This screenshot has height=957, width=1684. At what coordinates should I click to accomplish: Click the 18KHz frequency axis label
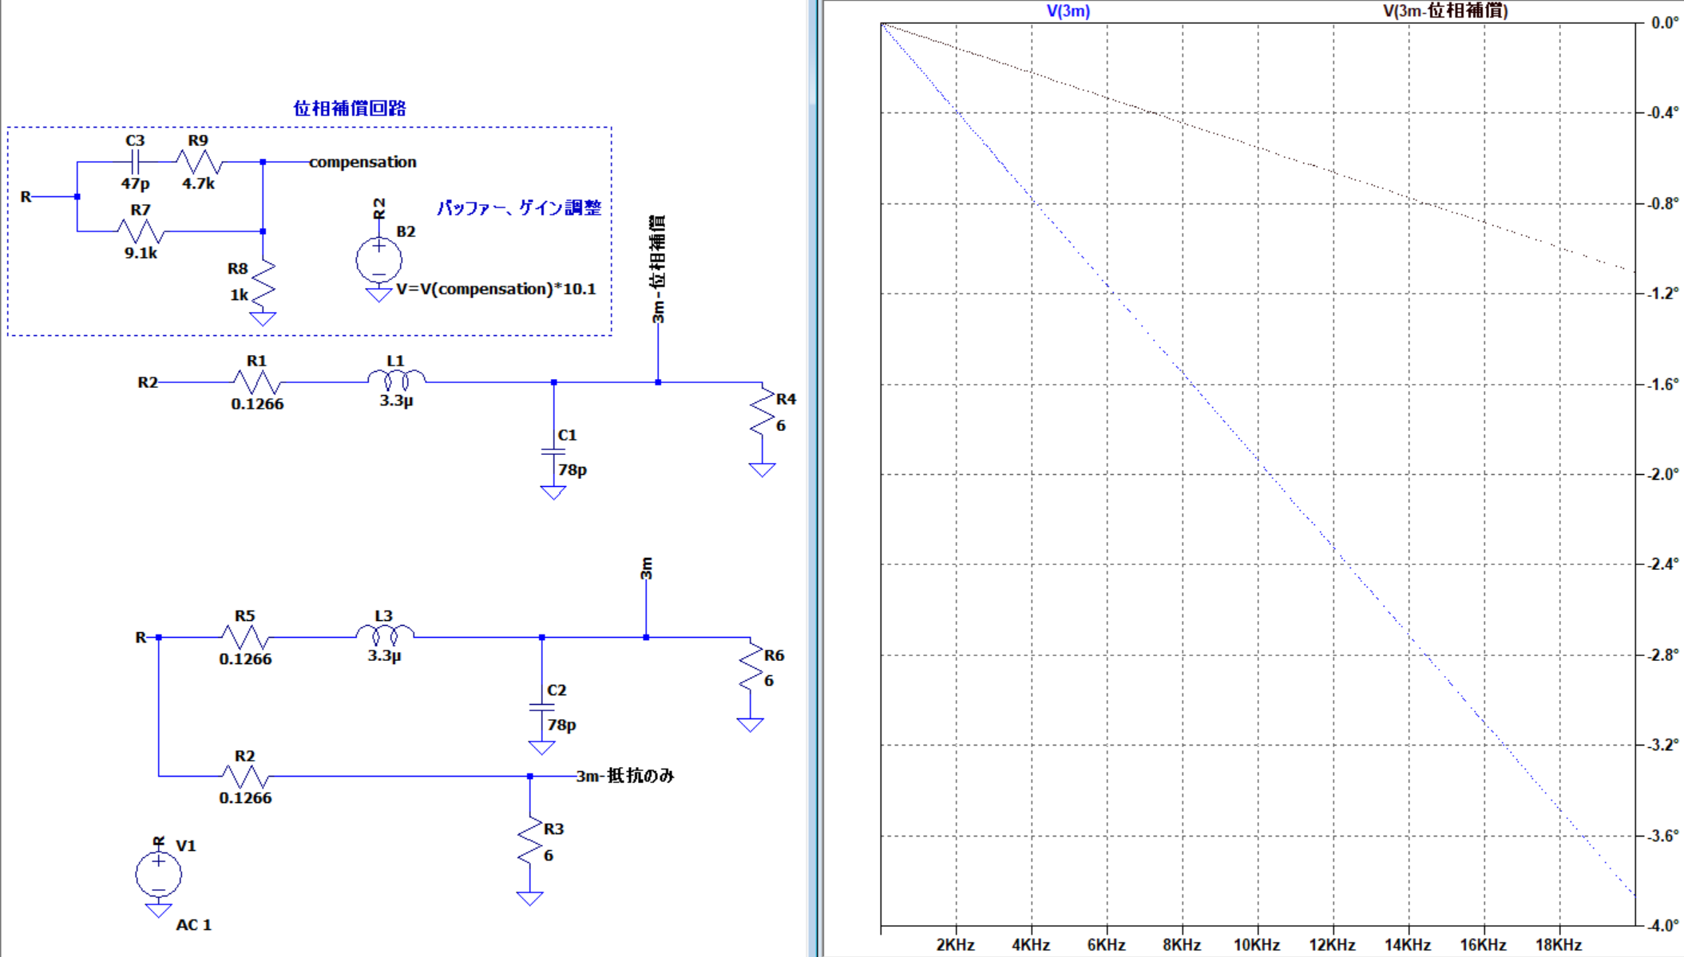click(x=1559, y=945)
